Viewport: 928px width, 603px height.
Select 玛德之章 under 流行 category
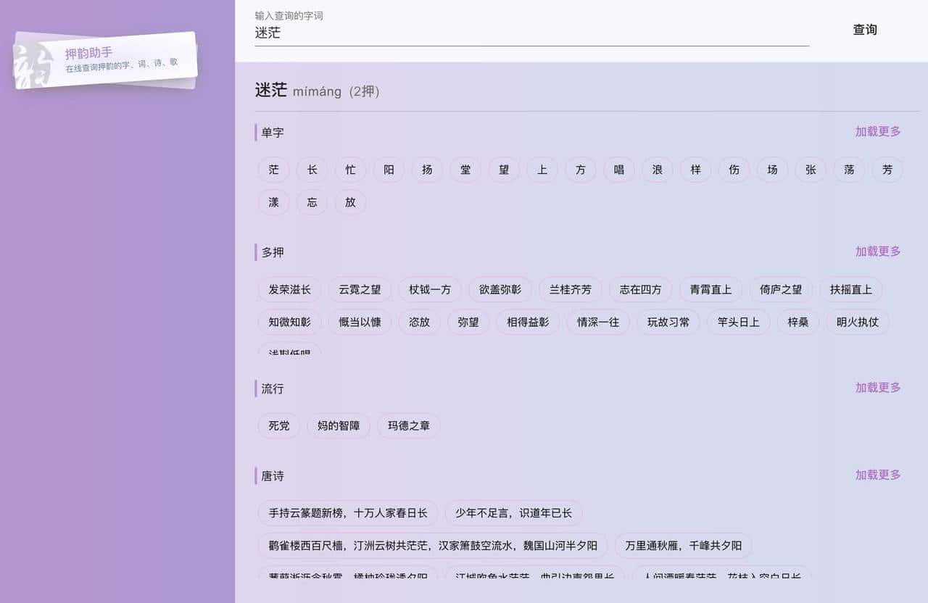[408, 426]
